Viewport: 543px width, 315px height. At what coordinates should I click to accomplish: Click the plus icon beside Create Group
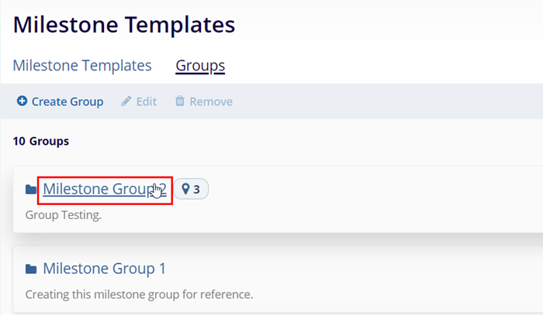pos(22,101)
